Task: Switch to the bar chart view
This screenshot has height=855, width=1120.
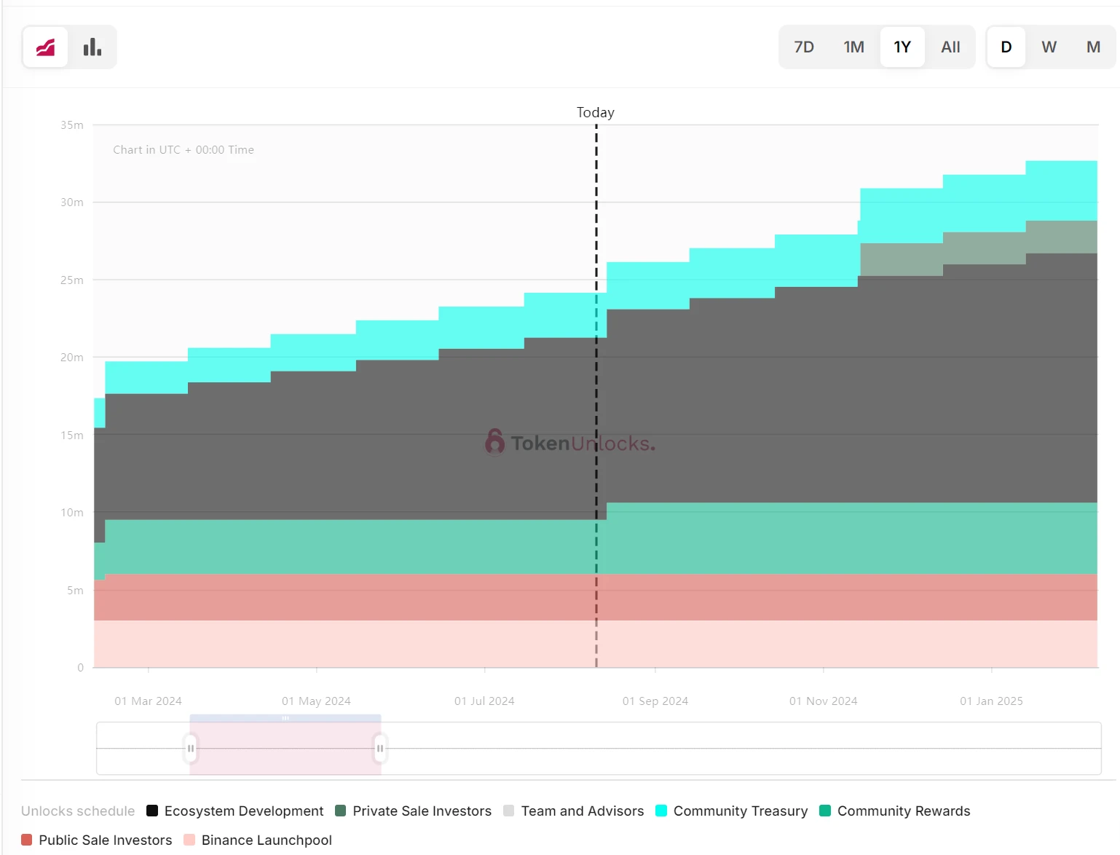Action: click(92, 47)
